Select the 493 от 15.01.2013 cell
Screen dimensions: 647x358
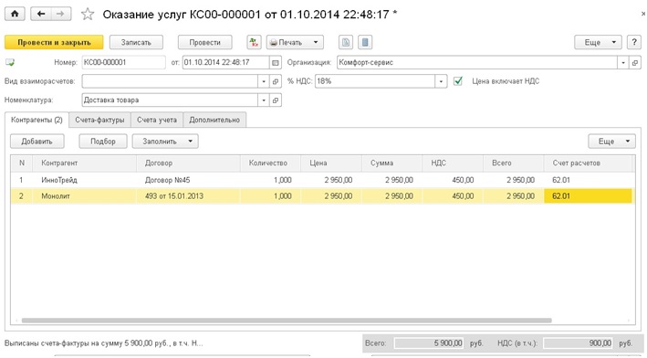click(x=188, y=196)
